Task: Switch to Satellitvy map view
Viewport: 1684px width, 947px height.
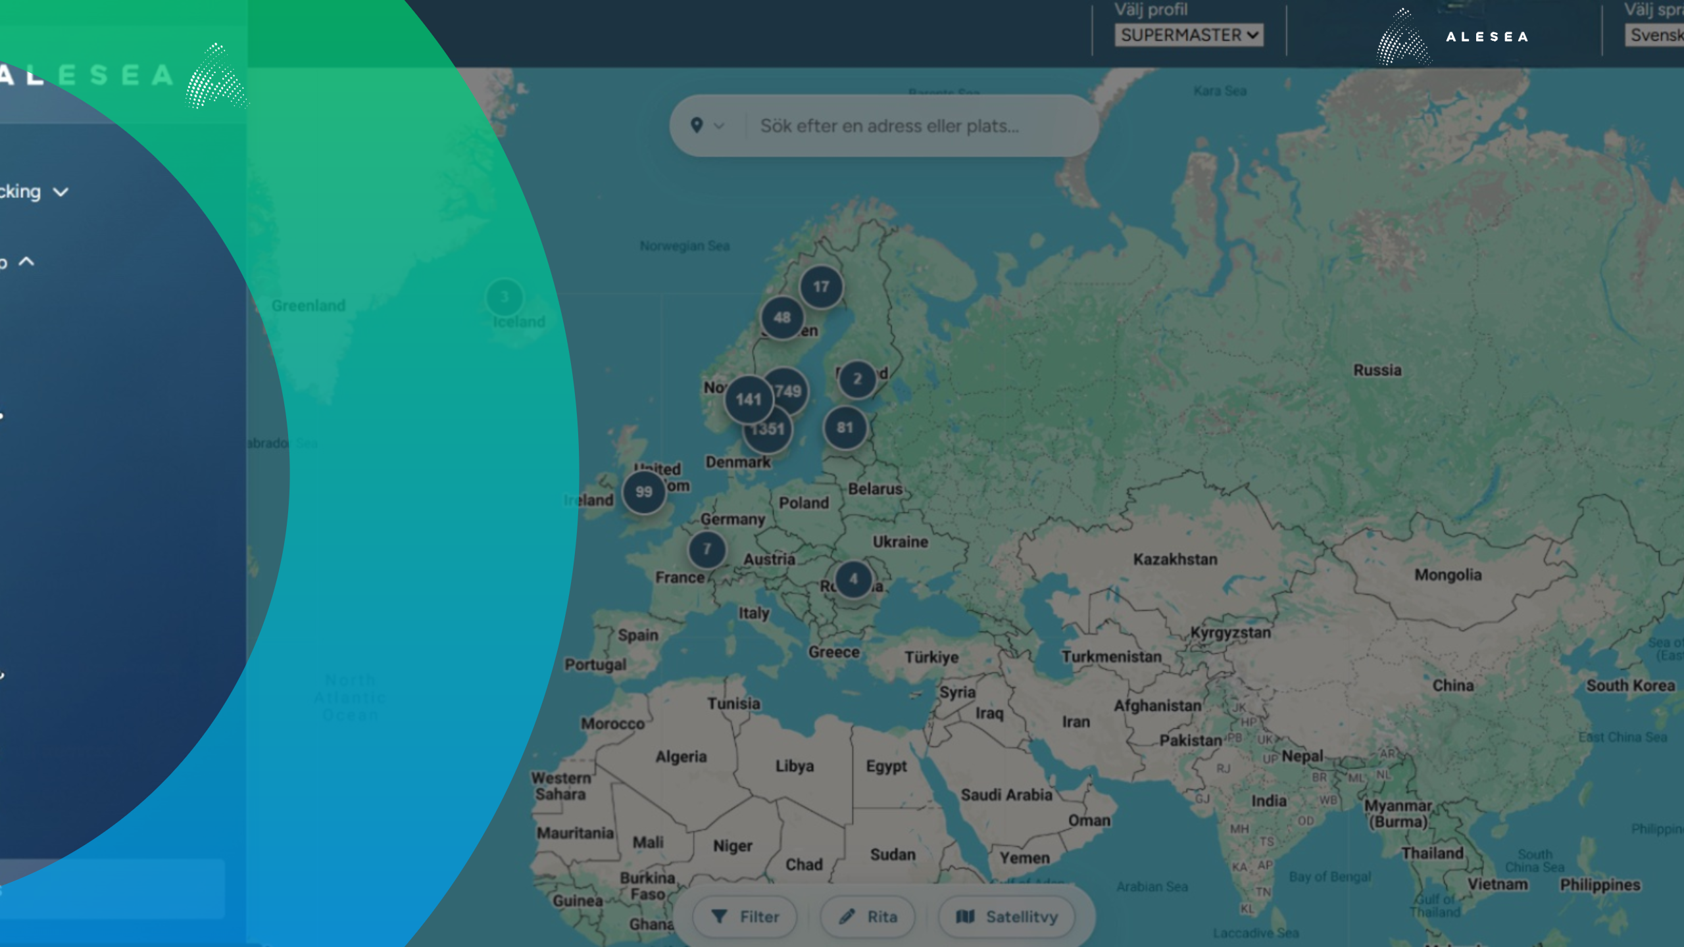Action: pos(1006,916)
